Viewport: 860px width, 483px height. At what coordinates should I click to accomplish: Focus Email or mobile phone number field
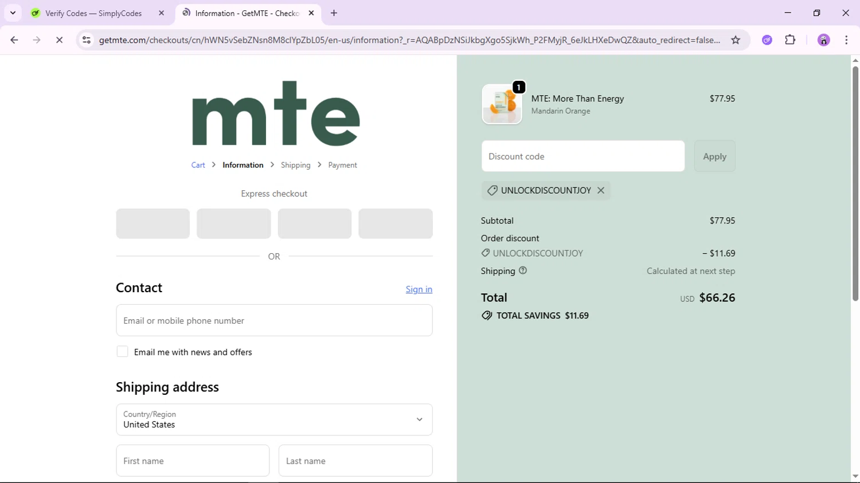point(274,320)
